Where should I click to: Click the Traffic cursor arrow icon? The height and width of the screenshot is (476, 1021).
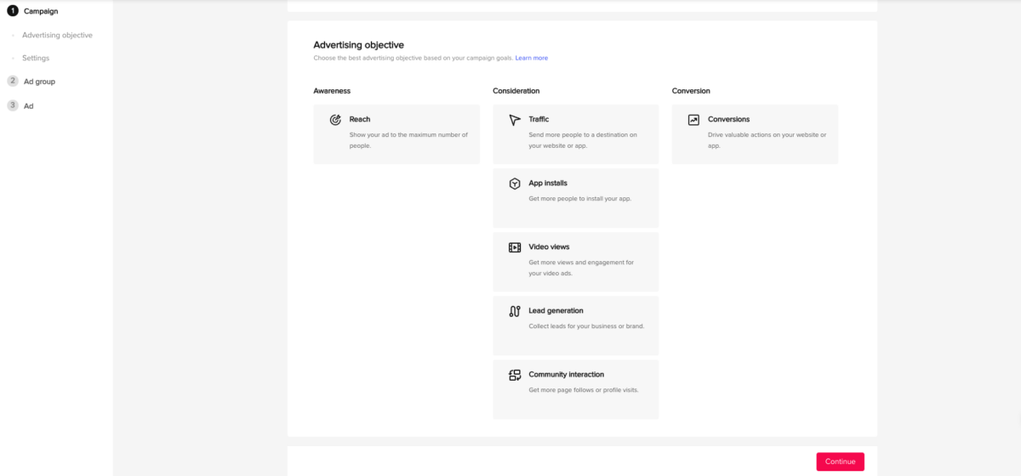pos(515,120)
